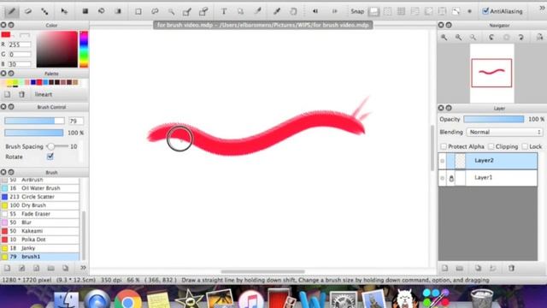Toggle the Clipping checkbox

[x=491, y=146]
